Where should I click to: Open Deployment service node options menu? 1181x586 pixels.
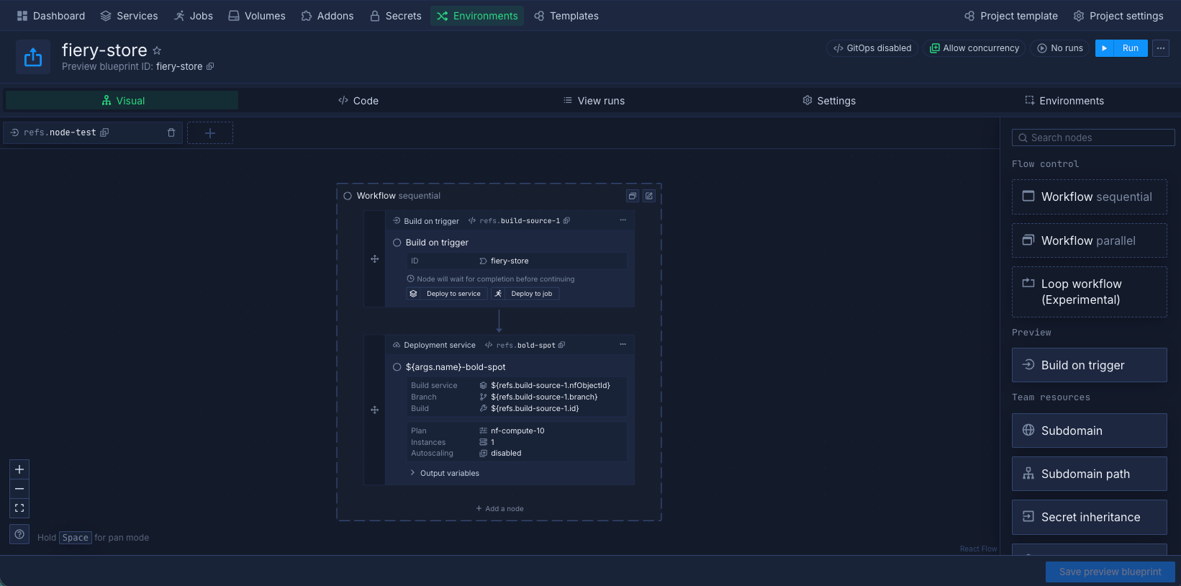pos(623,345)
